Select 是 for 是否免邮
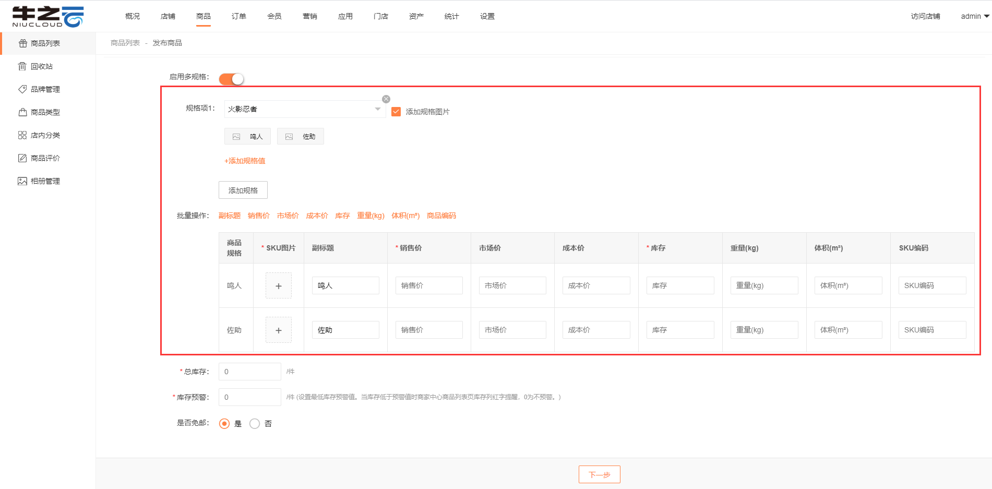The width and height of the screenshot is (992, 489). (x=224, y=424)
